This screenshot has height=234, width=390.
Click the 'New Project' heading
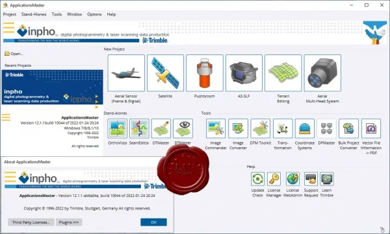(x=114, y=49)
